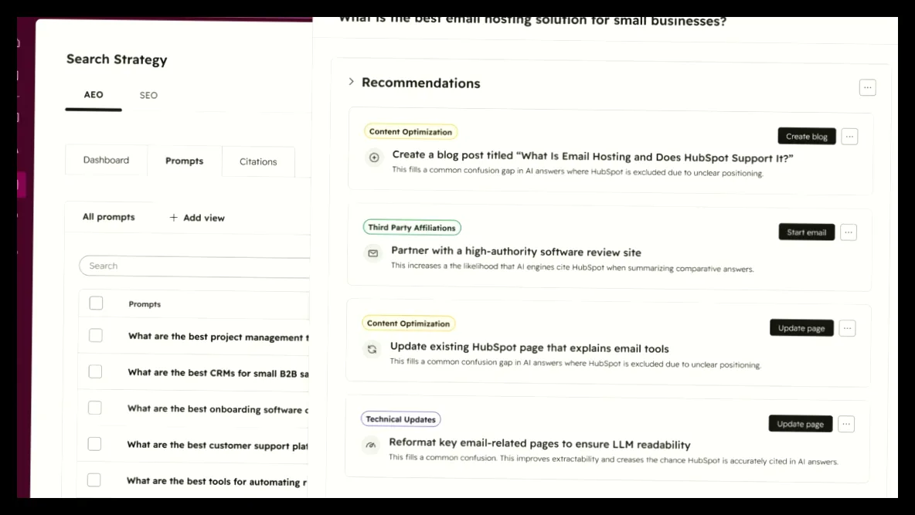
Task: Open ellipsis menu on Update existing HubSpot page card
Action: click(x=847, y=328)
